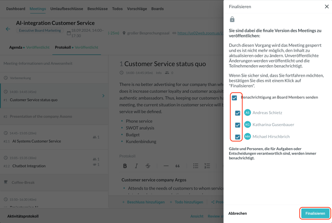Apply strikethrough formatting in the Protokoll toolbar
This screenshot has height=223, width=332.
click(148, 166)
